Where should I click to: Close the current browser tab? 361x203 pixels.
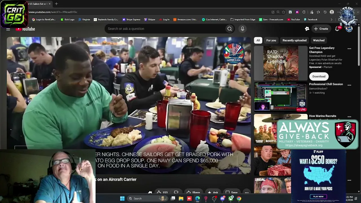(x=50, y=4)
